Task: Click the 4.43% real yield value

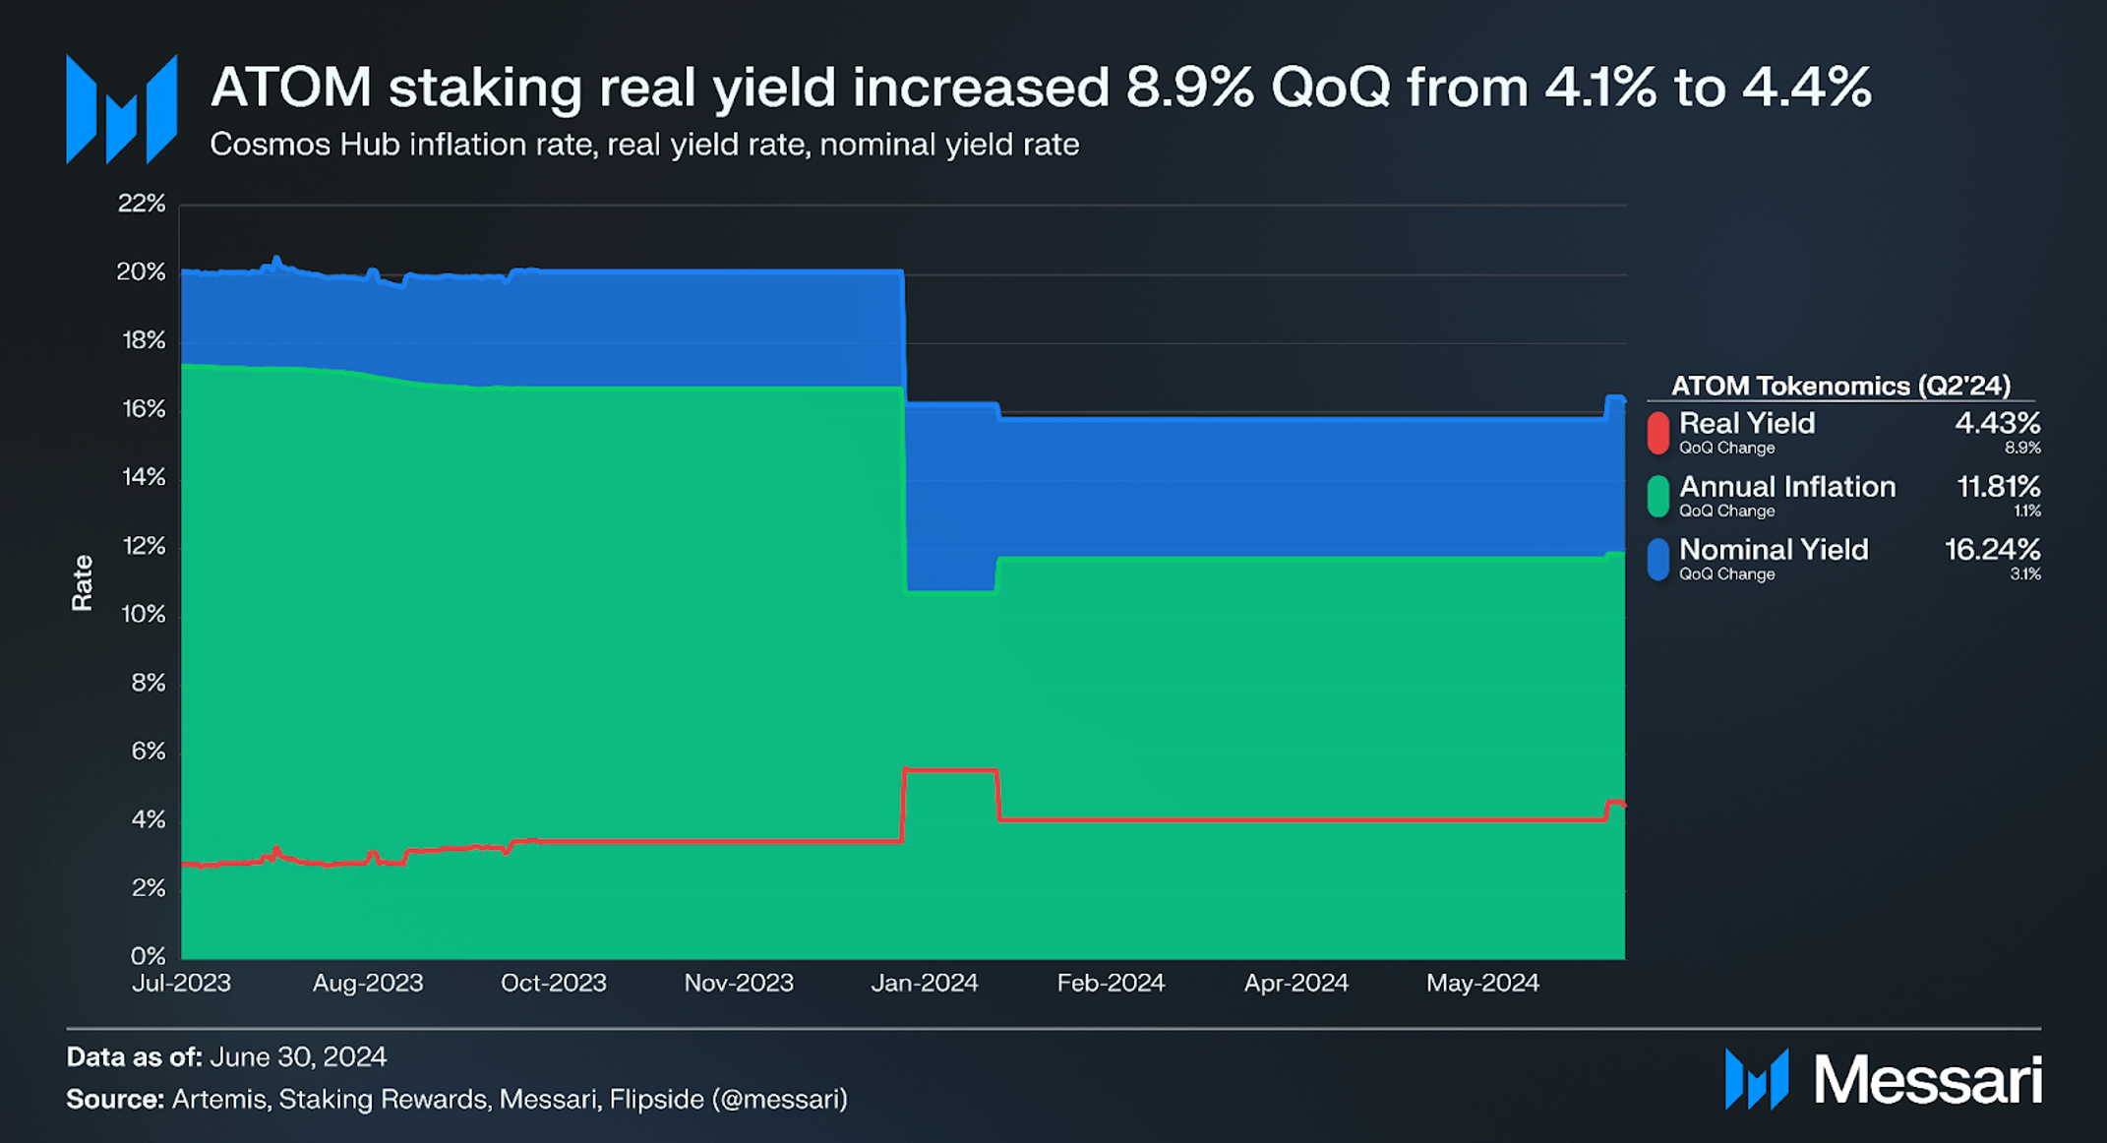Action: point(1997,423)
